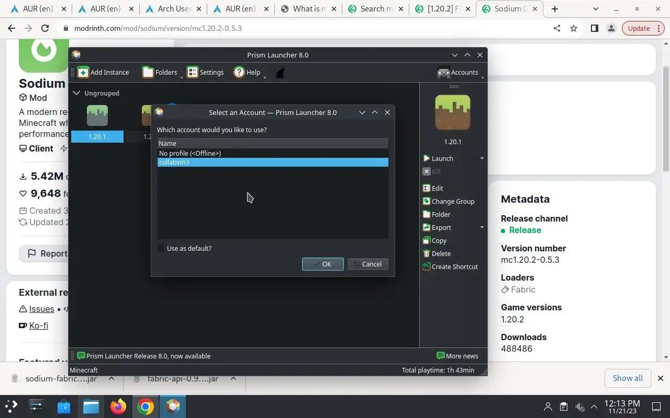Click Delete in the instance sidebar
Viewport: 670px width, 418px height.
click(437, 253)
